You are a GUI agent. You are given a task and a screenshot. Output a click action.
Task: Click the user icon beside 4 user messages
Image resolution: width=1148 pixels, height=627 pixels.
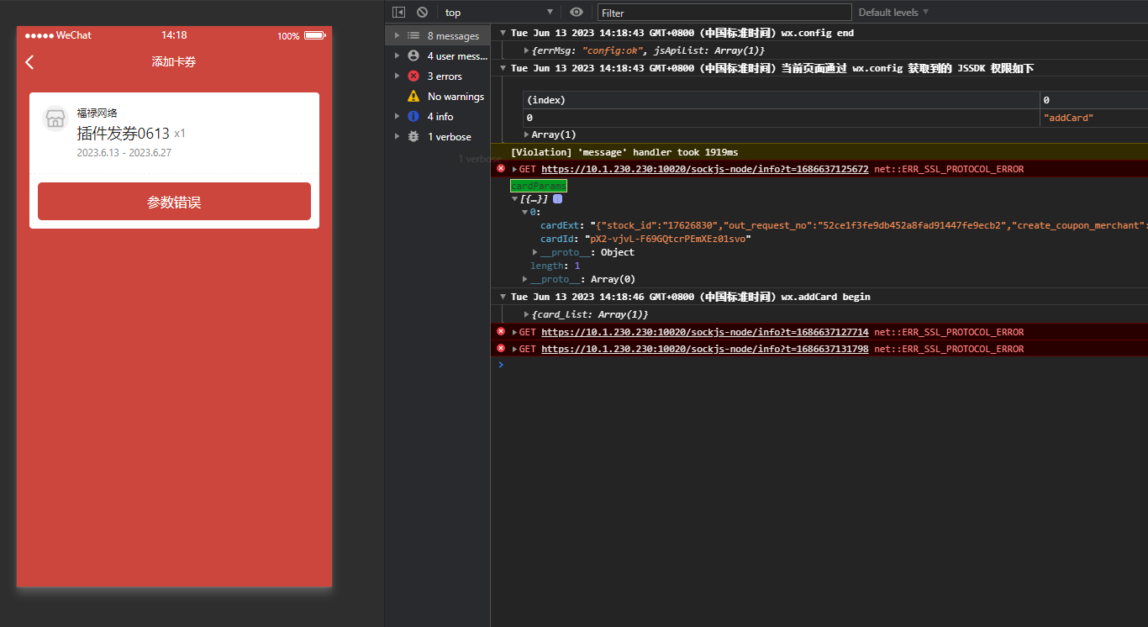click(x=413, y=56)
